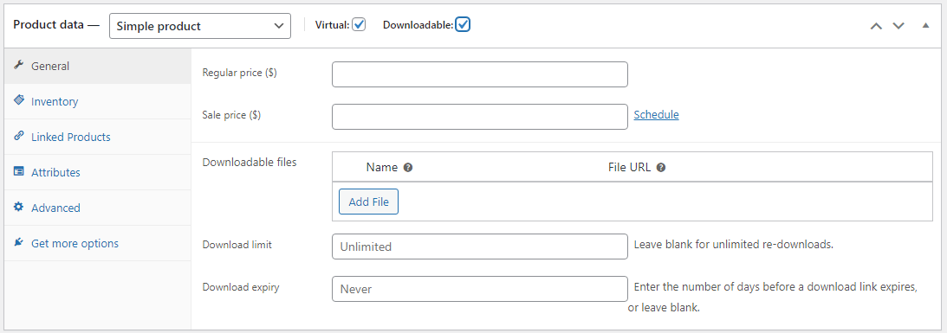Click the wrench icon beside General

[19, 66]
